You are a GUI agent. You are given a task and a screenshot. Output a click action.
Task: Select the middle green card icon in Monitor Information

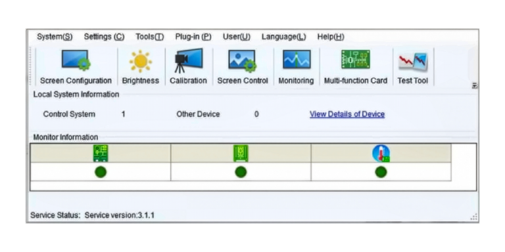click(241, 153)
